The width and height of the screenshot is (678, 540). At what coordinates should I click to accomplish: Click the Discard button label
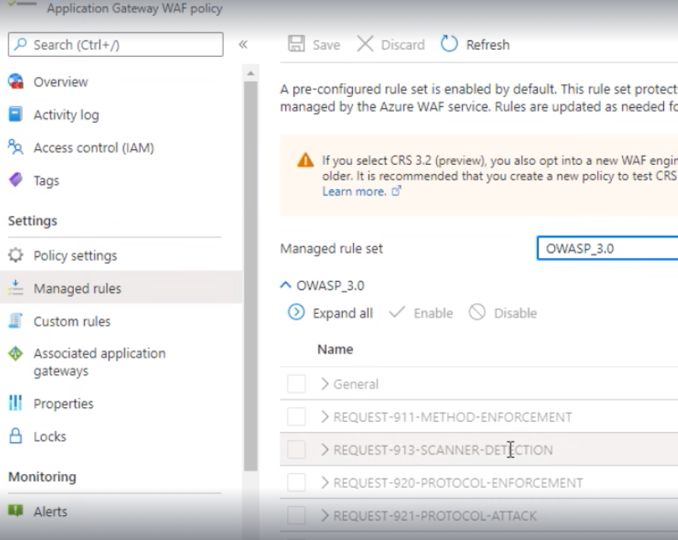click(403, 44)
